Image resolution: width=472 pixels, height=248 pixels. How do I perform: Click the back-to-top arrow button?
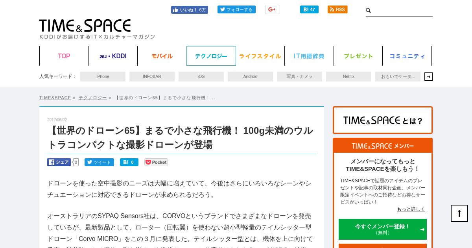click(x=459, y=213)
